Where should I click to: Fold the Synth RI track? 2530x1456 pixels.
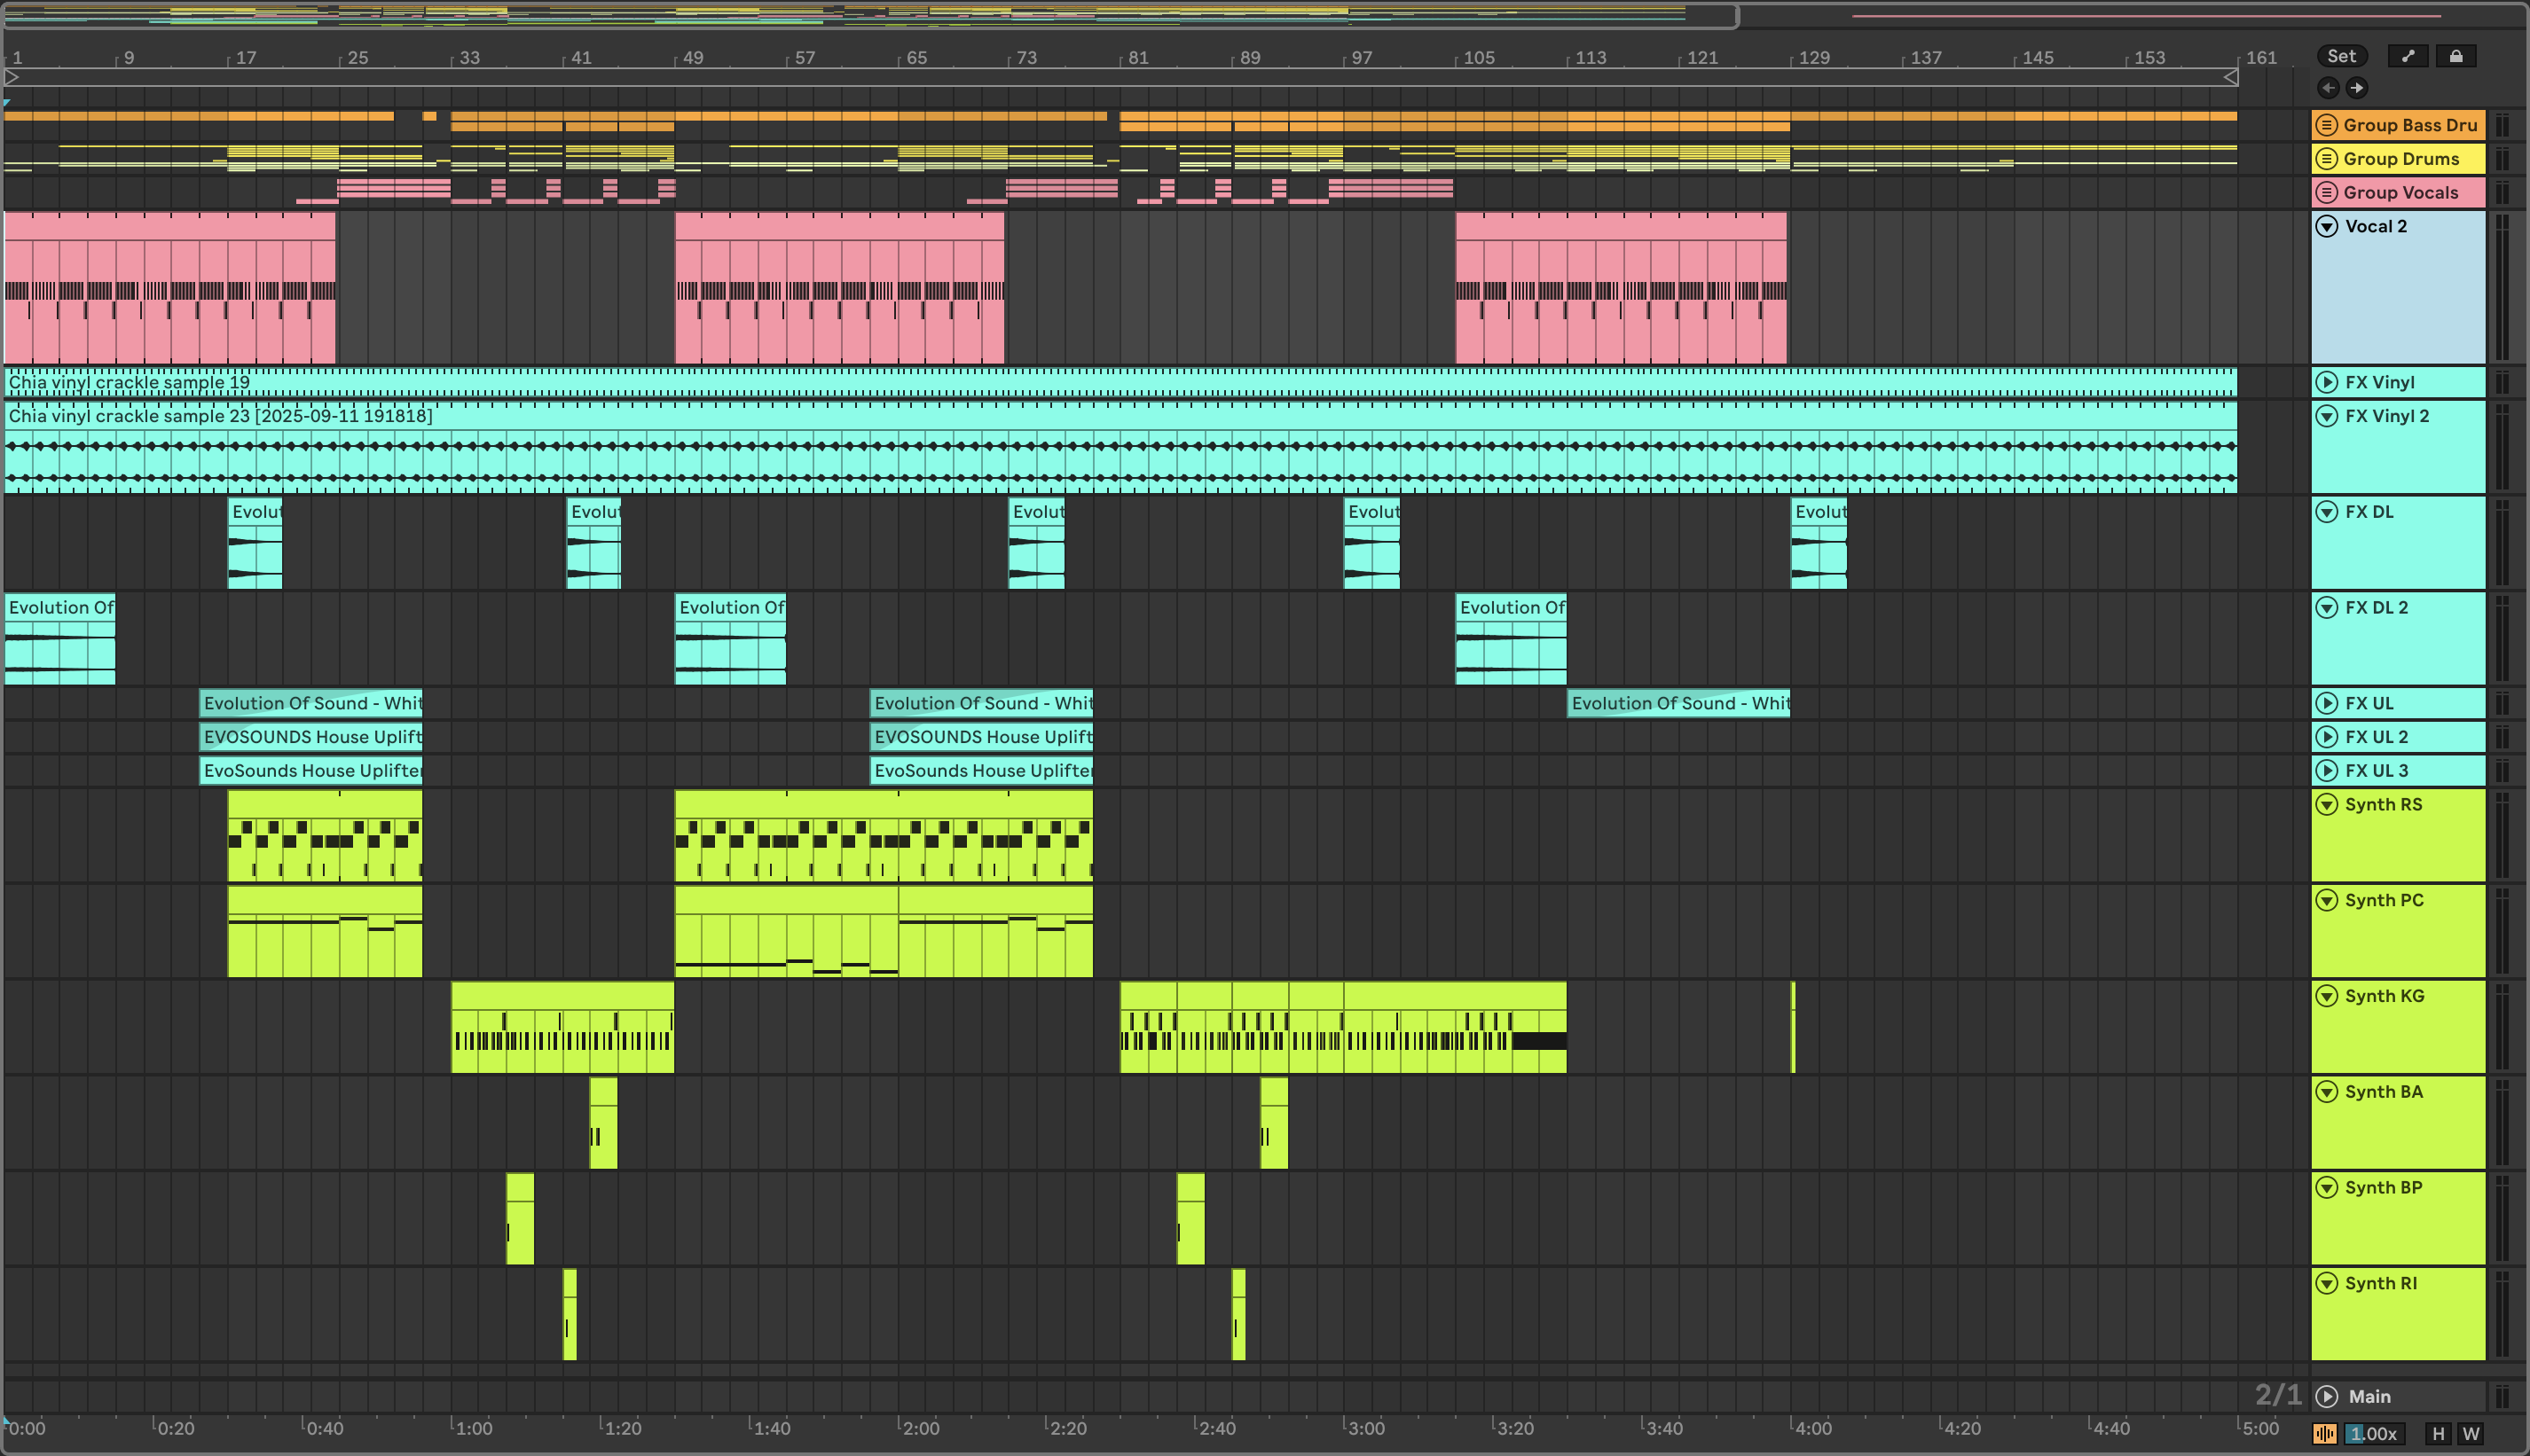[2327, 1284]
